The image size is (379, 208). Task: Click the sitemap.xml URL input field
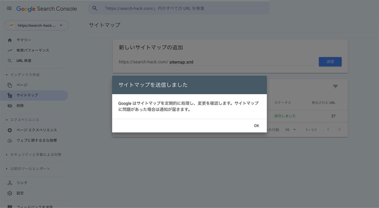pos(242,62)
